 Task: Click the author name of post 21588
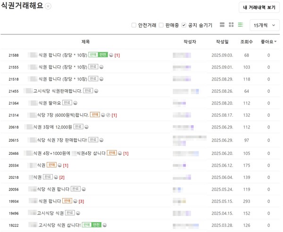[182, 55]
